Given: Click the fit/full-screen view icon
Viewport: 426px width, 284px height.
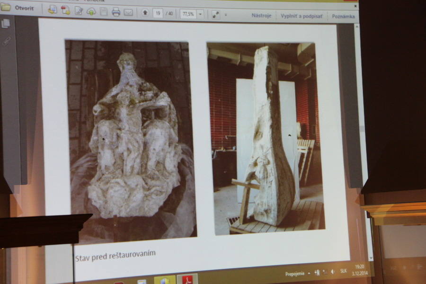Looking at the screenshot, I should click(x=216, y=15).
